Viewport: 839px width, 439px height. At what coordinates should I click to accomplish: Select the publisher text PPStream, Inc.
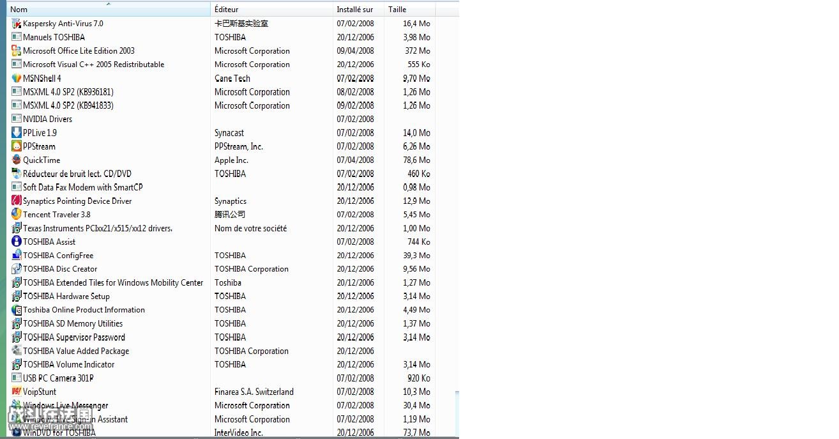click(x=239, y=146)
